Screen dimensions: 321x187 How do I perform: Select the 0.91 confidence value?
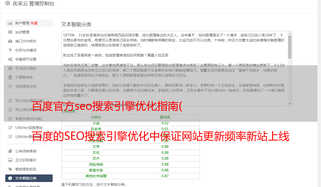pos(165,129)
